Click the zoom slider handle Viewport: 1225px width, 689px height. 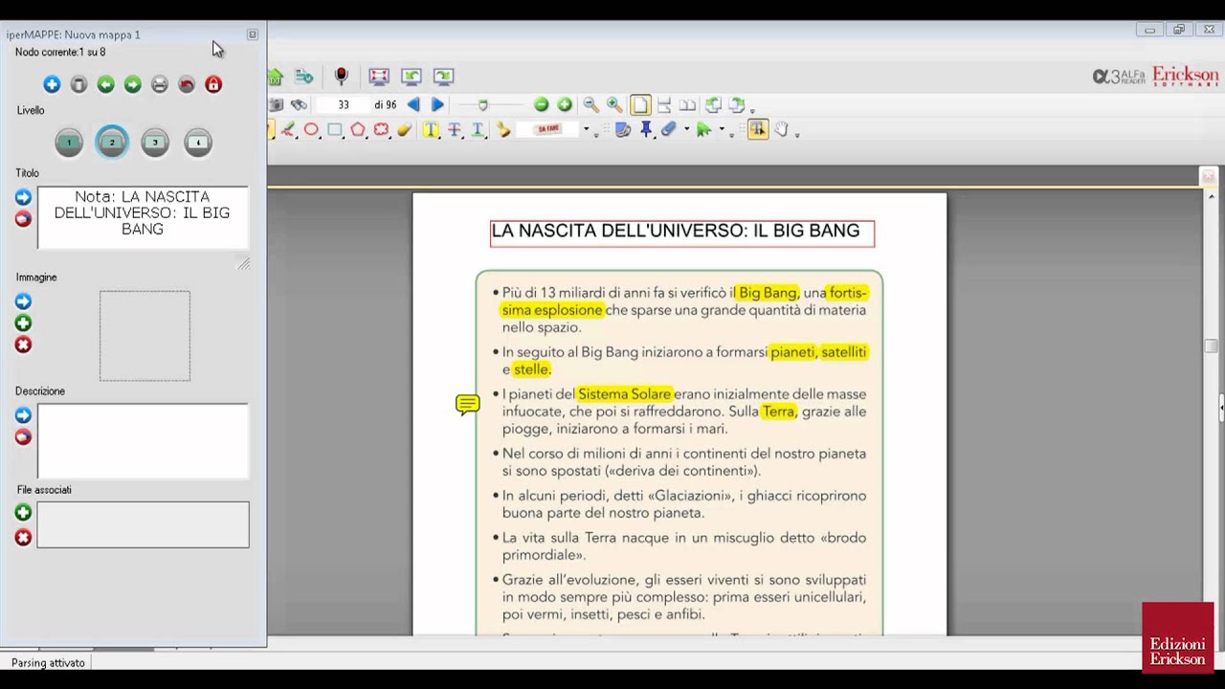click(x=482, y=105)
